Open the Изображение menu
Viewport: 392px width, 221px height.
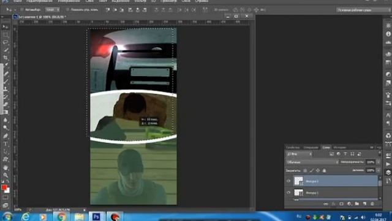click(69, 1)
